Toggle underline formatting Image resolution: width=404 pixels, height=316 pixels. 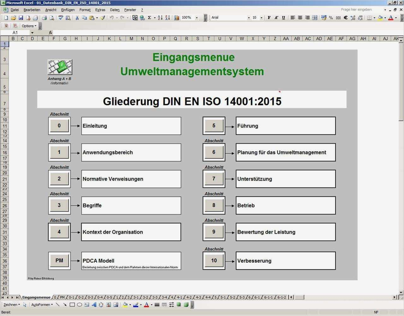(x=283, y=17)
